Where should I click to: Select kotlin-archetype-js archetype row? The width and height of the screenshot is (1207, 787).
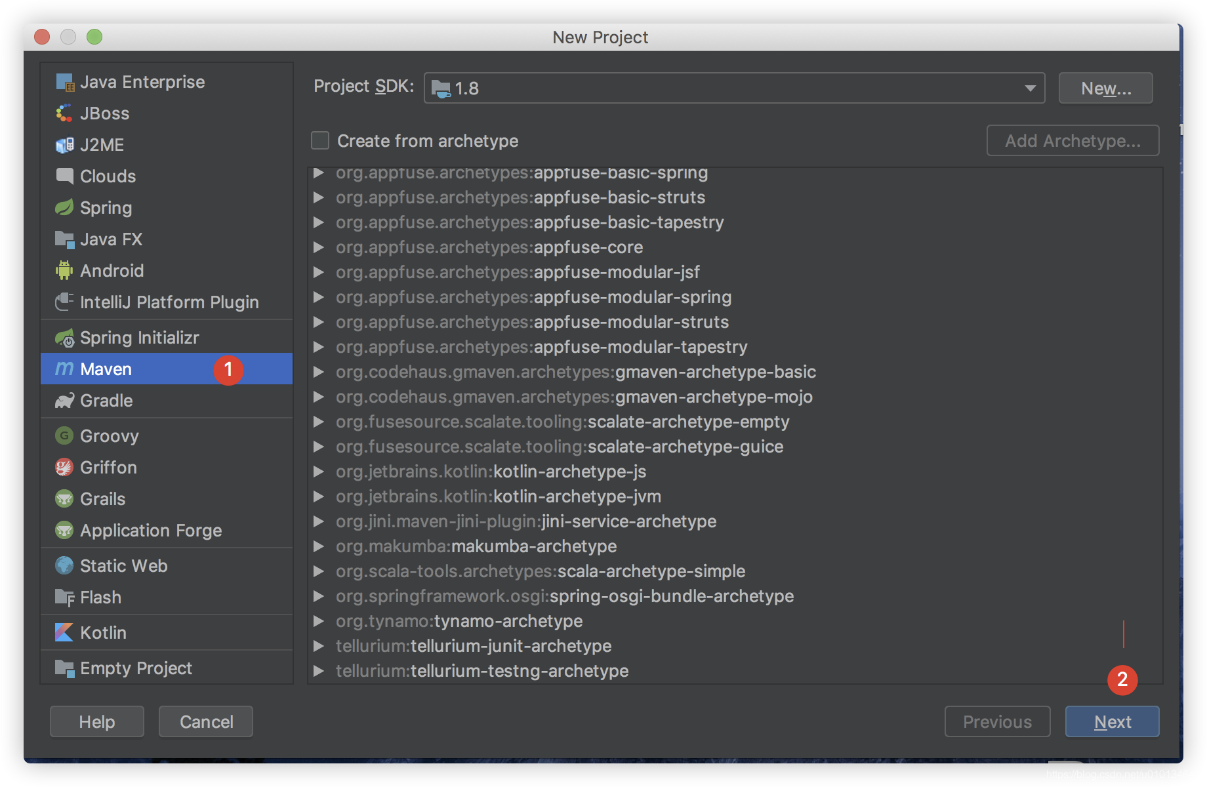tap(735, 472)
